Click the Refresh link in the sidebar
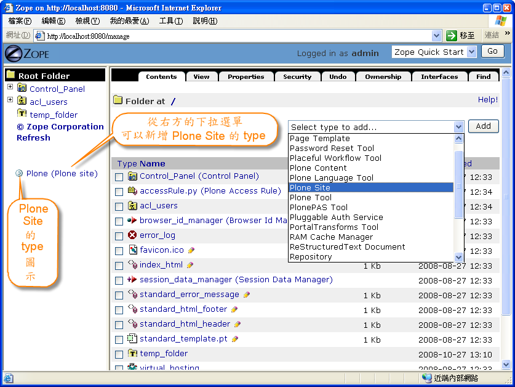Image resolution: width=515 pixels, height=387 pixels. [x=33, y=137]
